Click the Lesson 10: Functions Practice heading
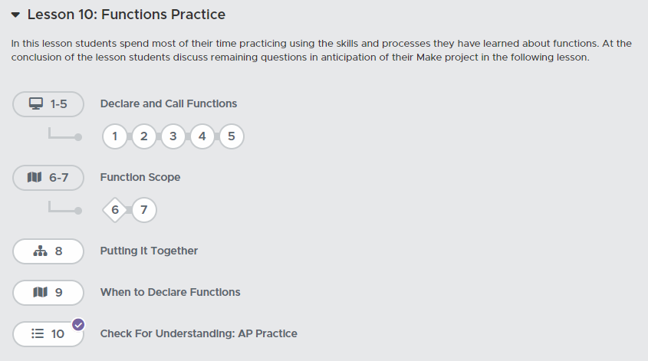648x361 pixels. pyautogui.click(x=127, y=15)
